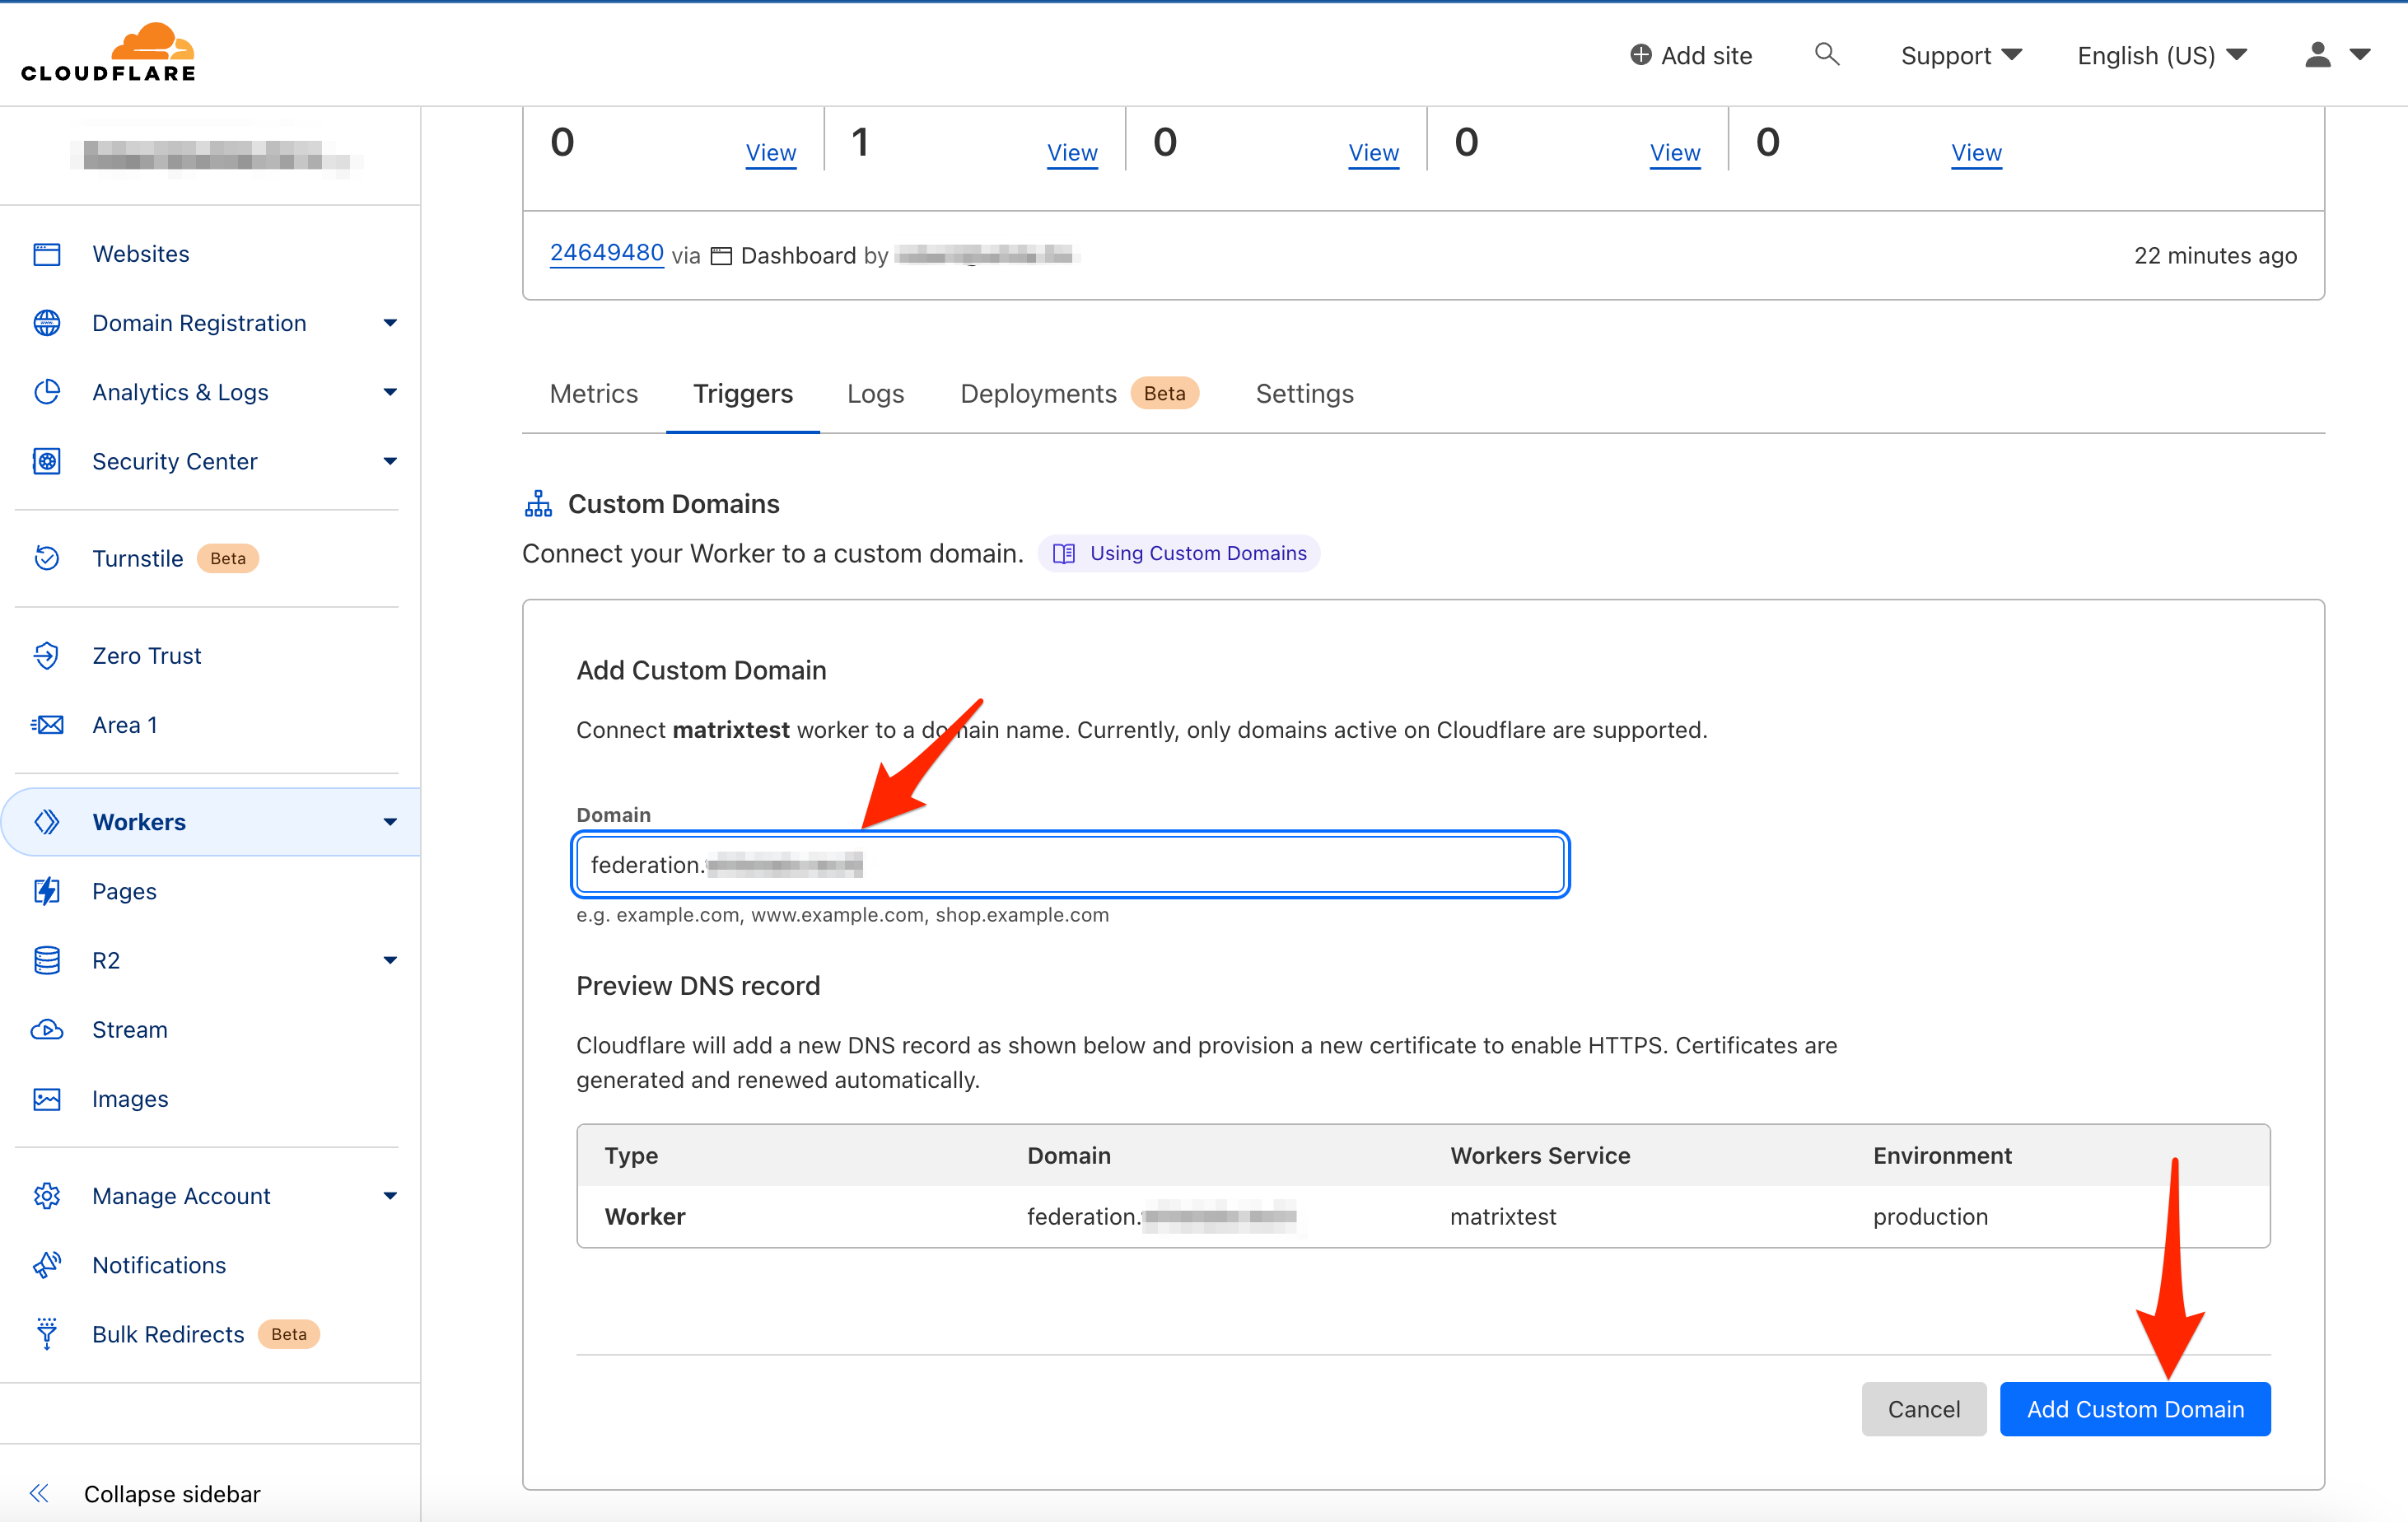Collapse sidebar using double-chevron icon
This screenshot has height=1522, width=2408.
[x=39, y=1493]
